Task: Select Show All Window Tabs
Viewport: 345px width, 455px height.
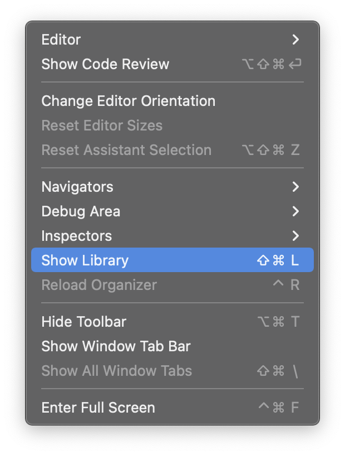Action: [x=116, y=371]
